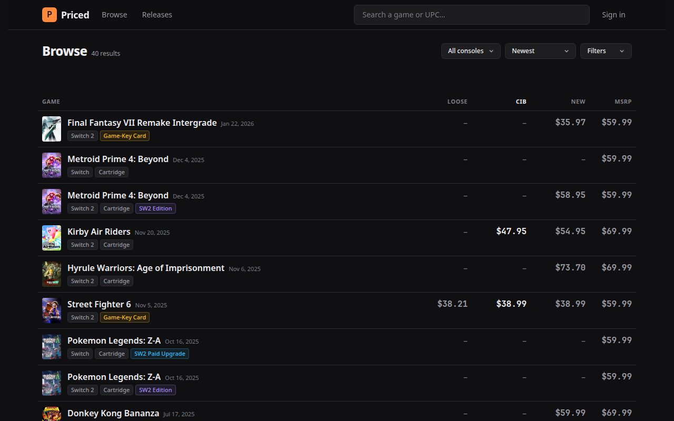Screen dimensions: 674x421
Task: Click the SW2 Paid Upgrade tag on Pokemon Legends
Action: coord(160,354)
